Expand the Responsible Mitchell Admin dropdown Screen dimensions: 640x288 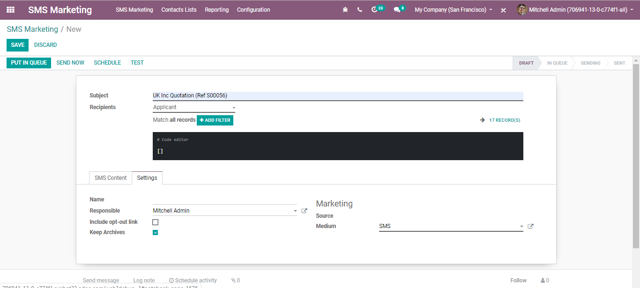pyautogui.click(x=225, y=211)
